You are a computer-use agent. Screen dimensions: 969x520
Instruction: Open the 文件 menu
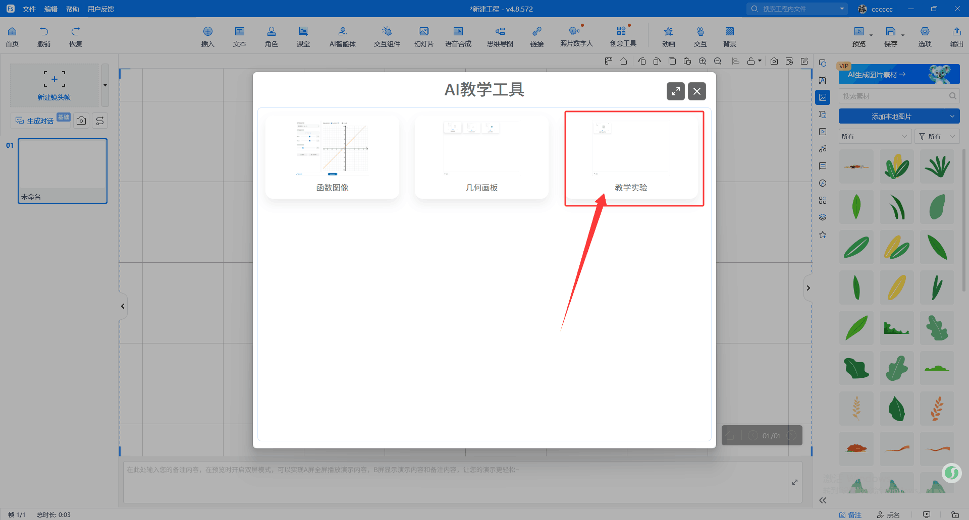coord(29,9)
